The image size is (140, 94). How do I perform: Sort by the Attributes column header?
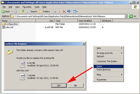(x=107, y=21)
